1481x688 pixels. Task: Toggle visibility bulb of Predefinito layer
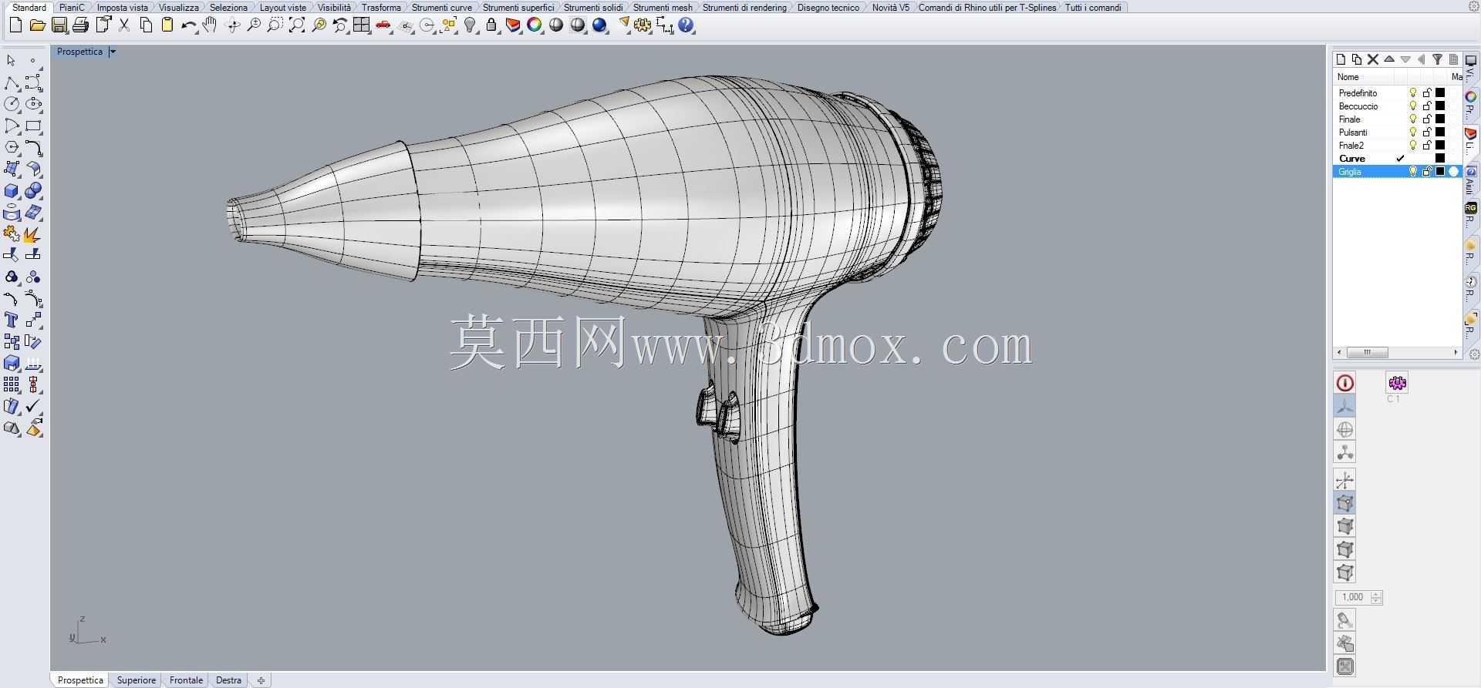click(1413, 93)
